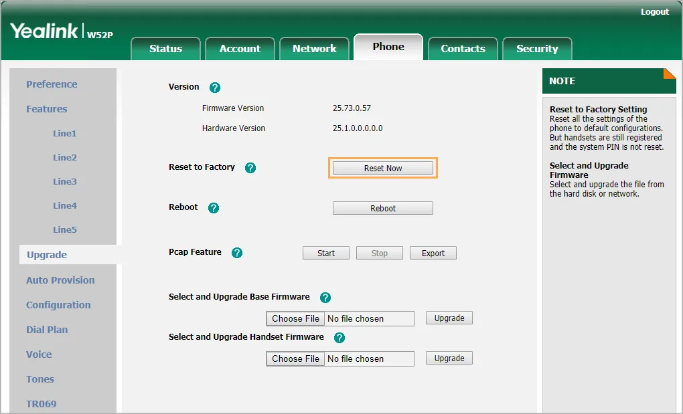
Task: Open the Tones settings page
Action: point(40,379)
